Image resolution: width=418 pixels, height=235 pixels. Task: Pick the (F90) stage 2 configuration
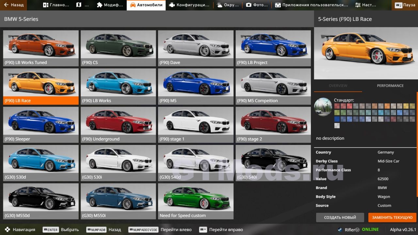click(273, 125)
